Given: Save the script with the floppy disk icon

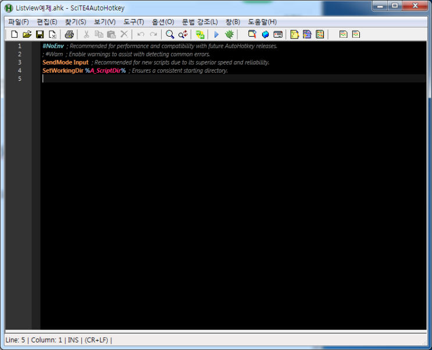Looking at the screenshot, I should click(x=40, y=34).
